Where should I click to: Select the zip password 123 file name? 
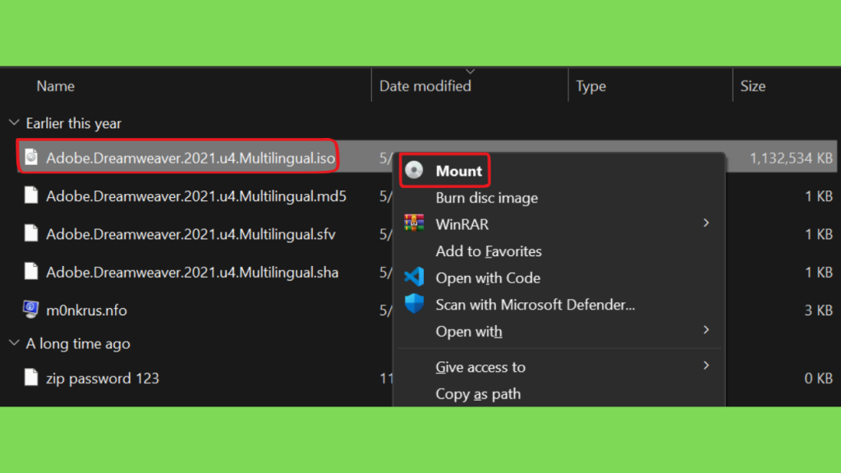pyautogui.click(x=103, y=378)
